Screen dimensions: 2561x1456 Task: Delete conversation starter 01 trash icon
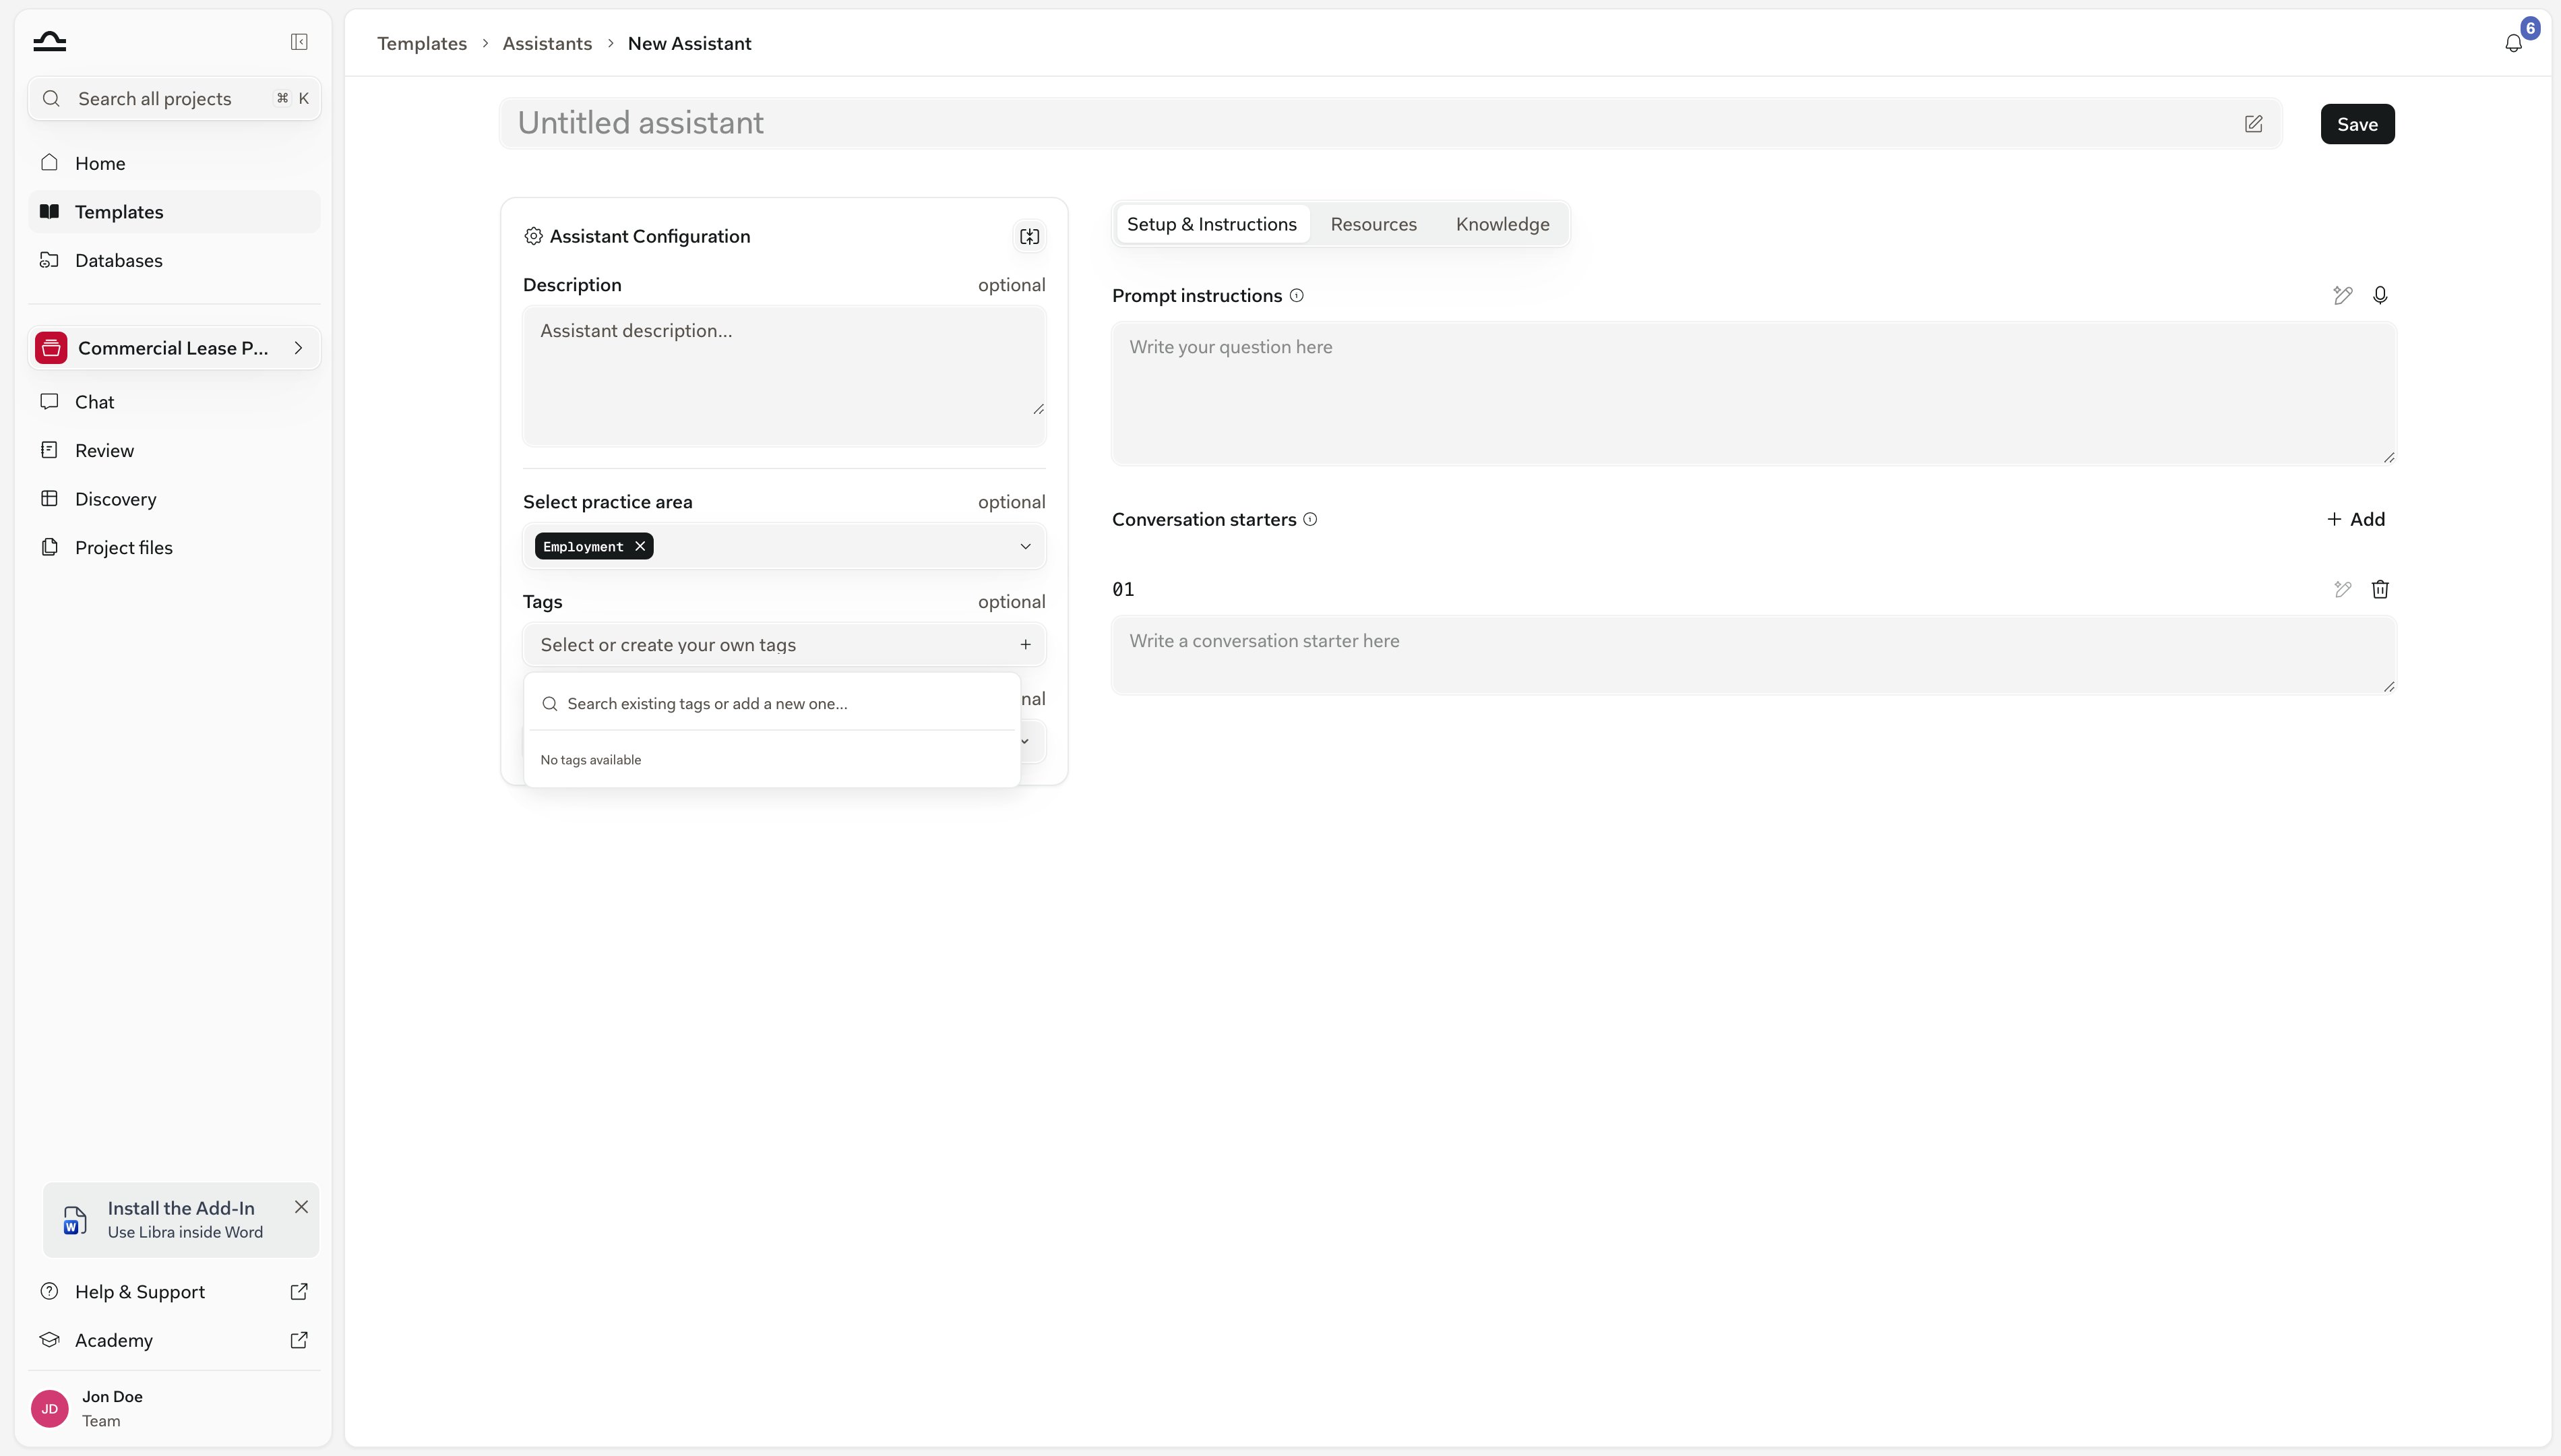coord(2380,589)
